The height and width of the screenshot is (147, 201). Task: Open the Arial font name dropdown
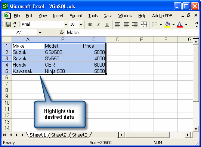tap(66, 25)
